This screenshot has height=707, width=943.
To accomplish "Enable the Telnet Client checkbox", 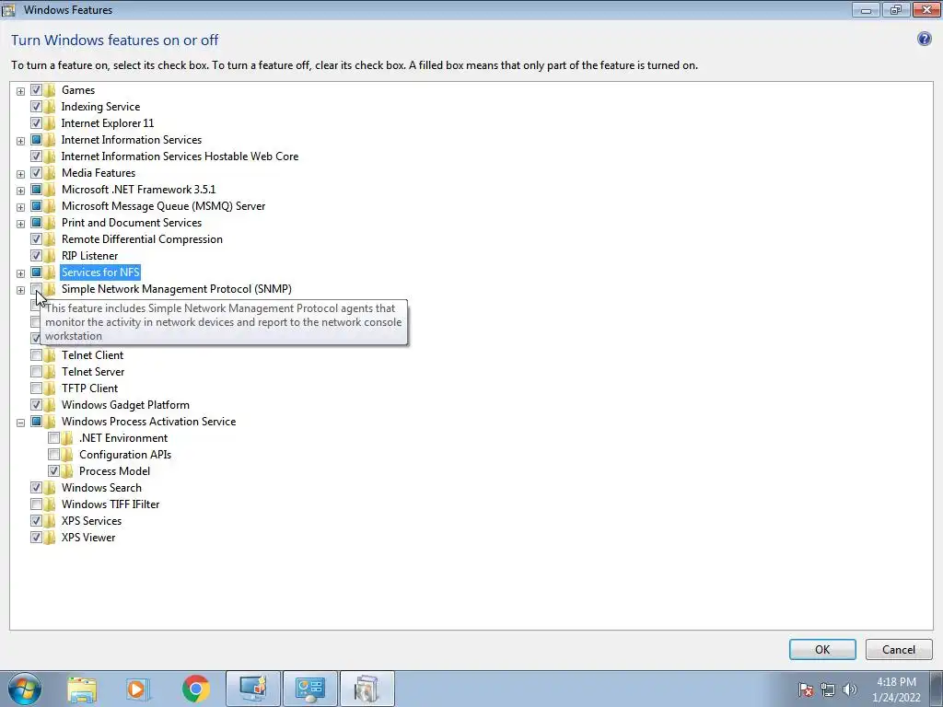I will click(x=36, y=355).
